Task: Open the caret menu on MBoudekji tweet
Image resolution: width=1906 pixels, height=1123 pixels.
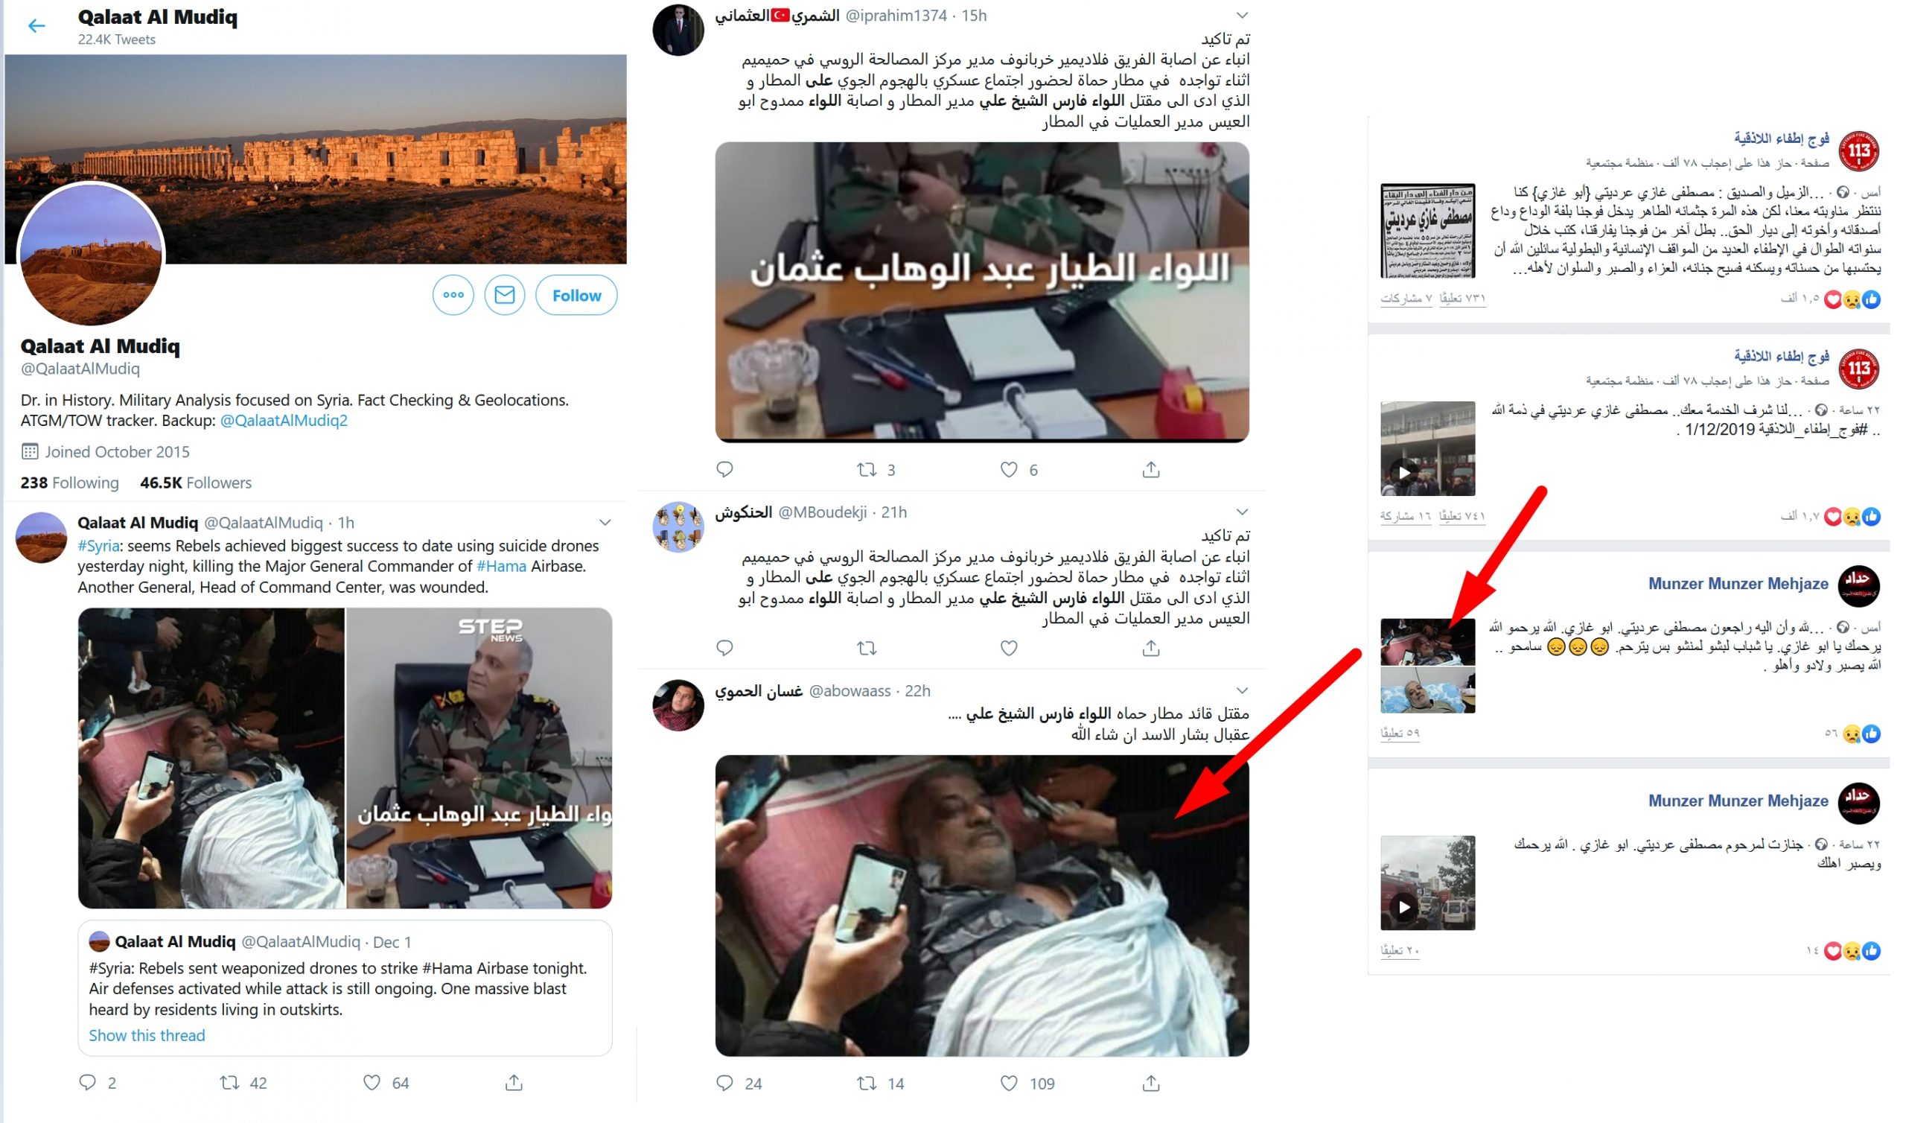Action: point(1242,512)
